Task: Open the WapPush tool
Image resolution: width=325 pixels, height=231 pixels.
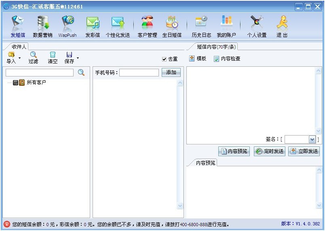Action: tap(68, 27)
